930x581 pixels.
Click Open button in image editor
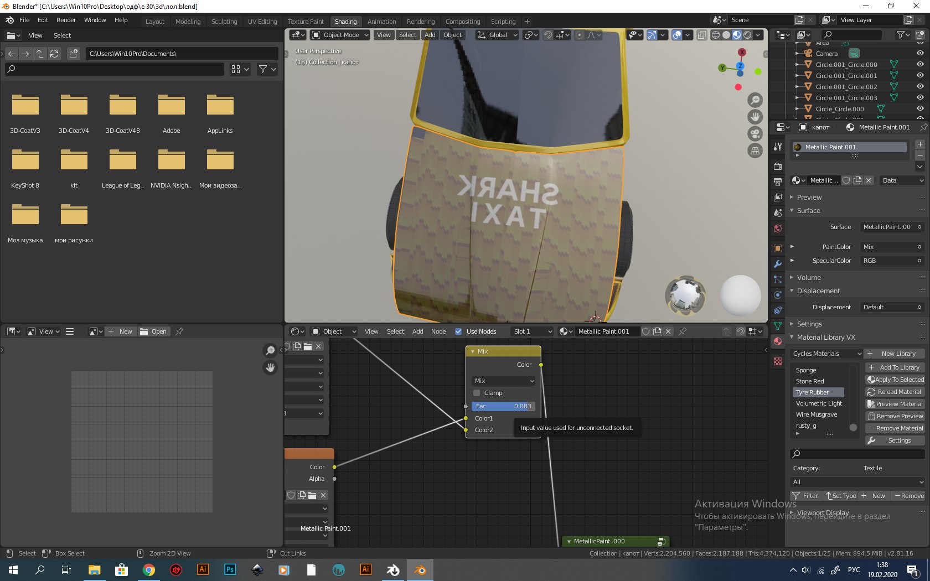(x=154, y=331)
